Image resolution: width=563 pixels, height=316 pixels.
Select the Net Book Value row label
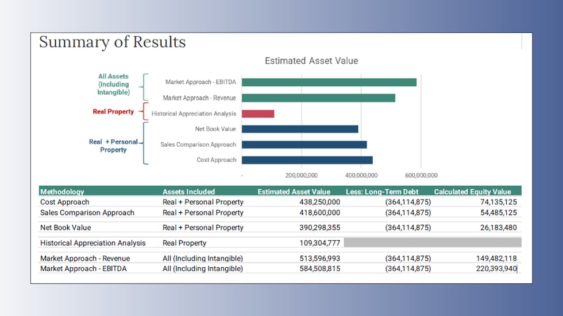tap(65, 228)
